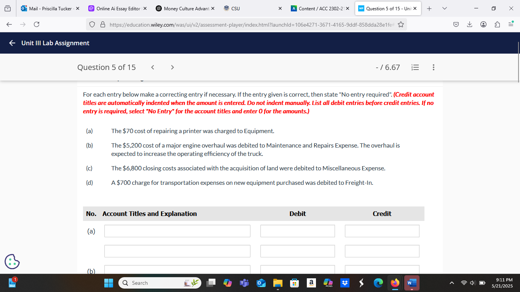This screenshot has height=292, width=520.
Task: Open the Firefox account icon
Action: point(483,24)
